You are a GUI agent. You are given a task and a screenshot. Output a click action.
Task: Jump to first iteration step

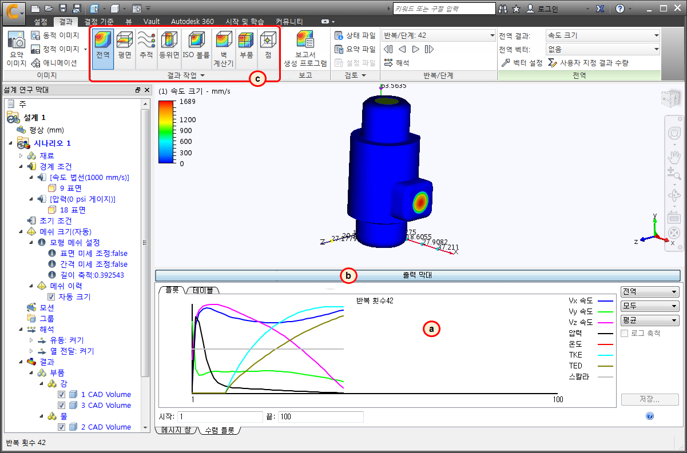388,49
